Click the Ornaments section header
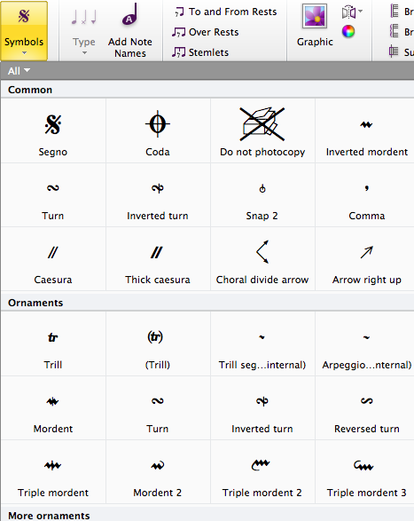The image size is (414, 521). point(207,303)
